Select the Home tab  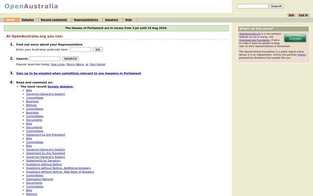click(x=10, y=20)
